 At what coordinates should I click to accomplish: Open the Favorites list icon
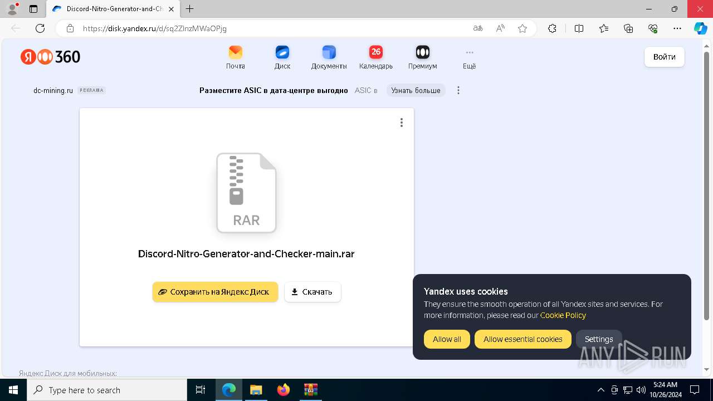click(x=604, y=28)
